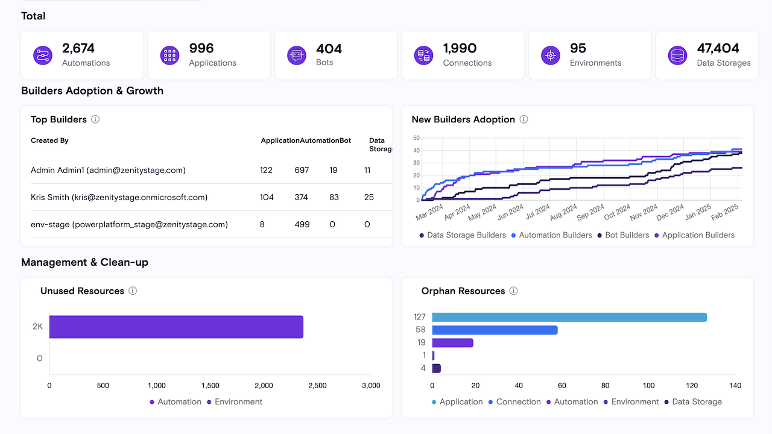The height and width of the screenshot is (434, 772).
Task: Click the Connections database icon
Action: (423, 55)
